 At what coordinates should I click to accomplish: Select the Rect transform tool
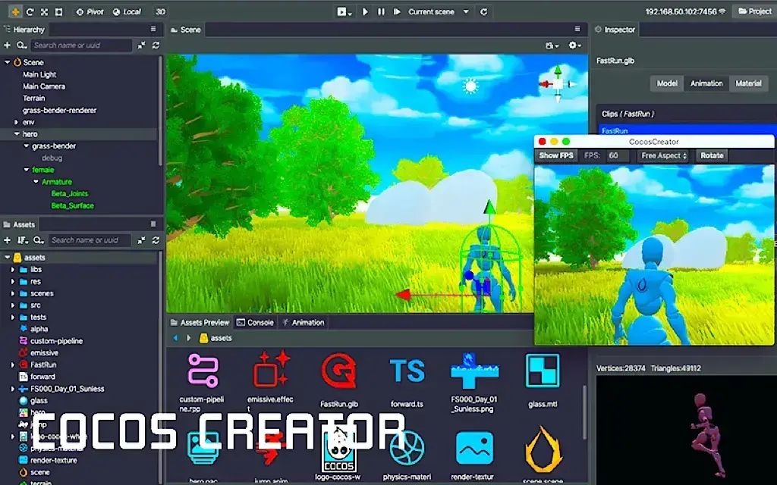(x=58, y=11)
